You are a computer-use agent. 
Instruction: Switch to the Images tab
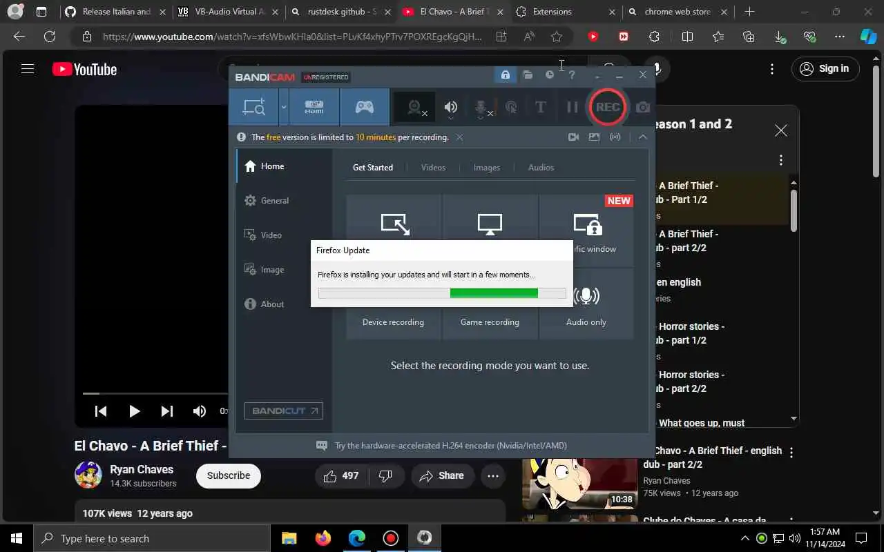point(487,168)
